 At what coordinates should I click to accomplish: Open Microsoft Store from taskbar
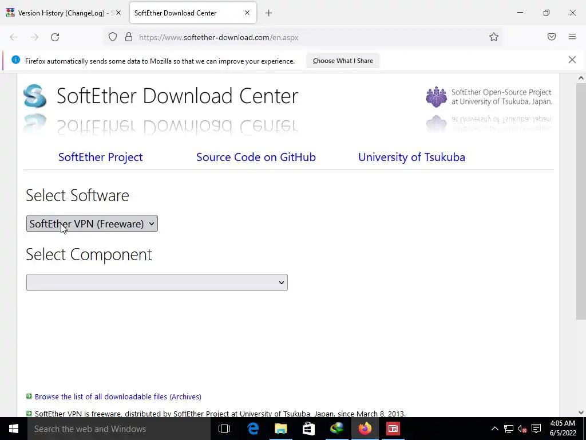click(308, 429)
